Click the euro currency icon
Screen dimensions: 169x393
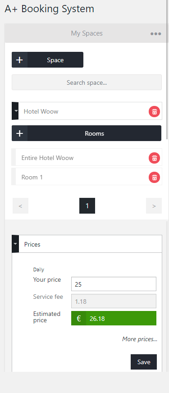coord(79,318)
